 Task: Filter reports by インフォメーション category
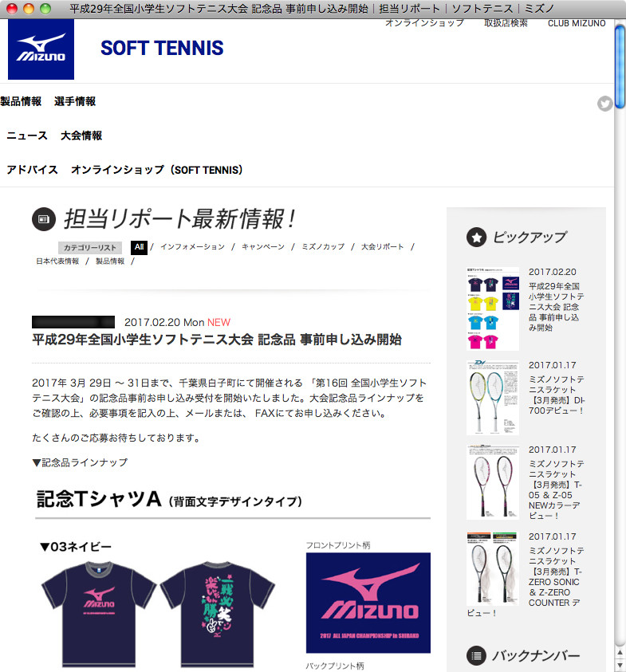[x=192, y=247]
